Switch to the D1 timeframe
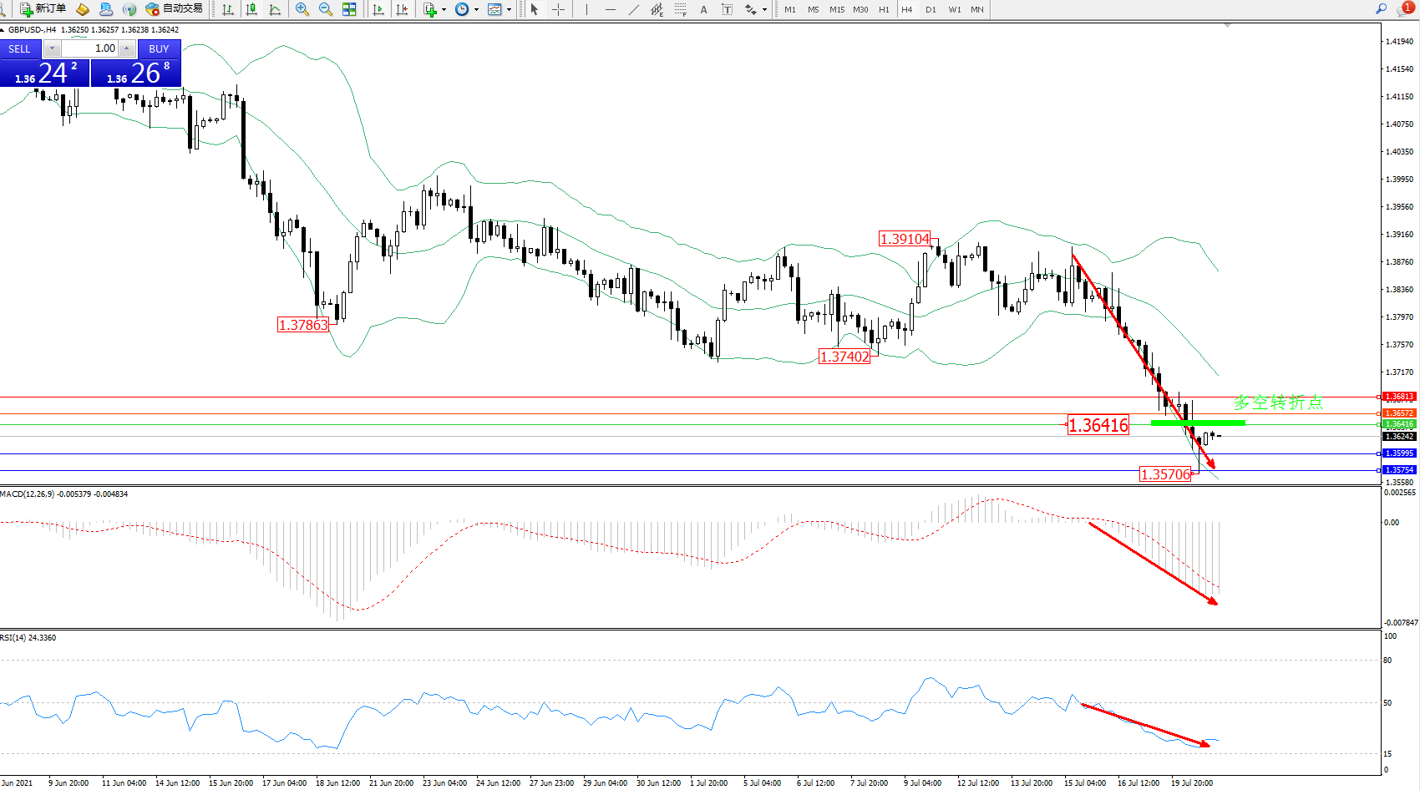 coord(931,10)
